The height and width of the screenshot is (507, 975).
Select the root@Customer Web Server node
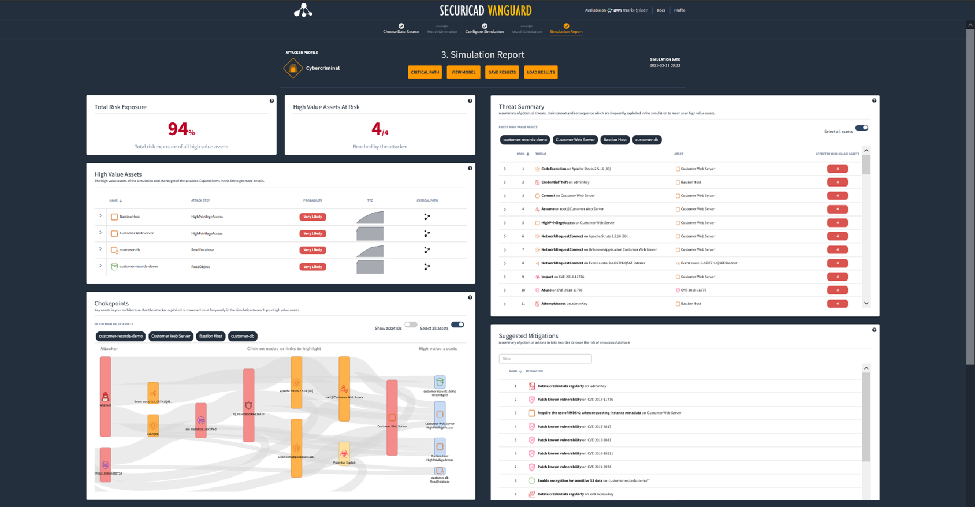point(344,389)
